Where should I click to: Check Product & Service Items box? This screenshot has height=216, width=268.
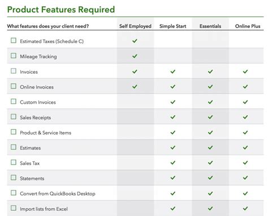coord(14,132)
